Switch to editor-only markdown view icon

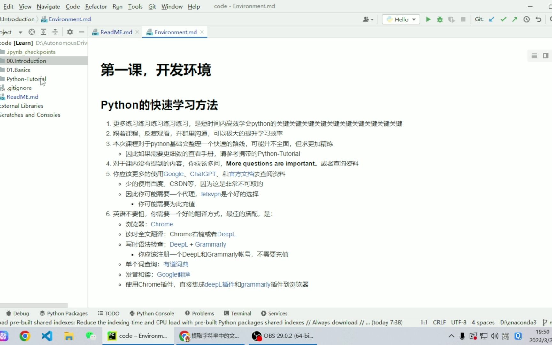coord(534,56)
